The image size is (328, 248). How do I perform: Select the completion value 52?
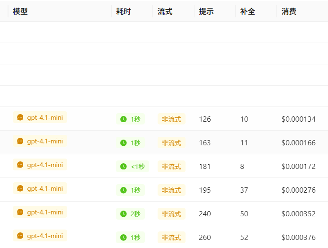click(244, 237)
